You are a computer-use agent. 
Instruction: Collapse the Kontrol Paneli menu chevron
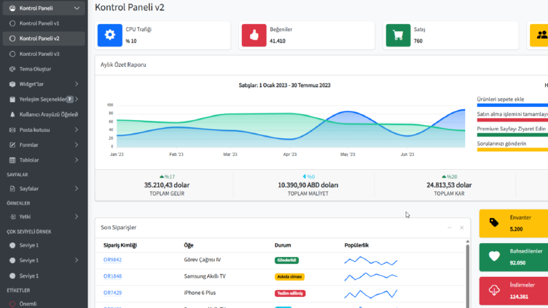77,8
